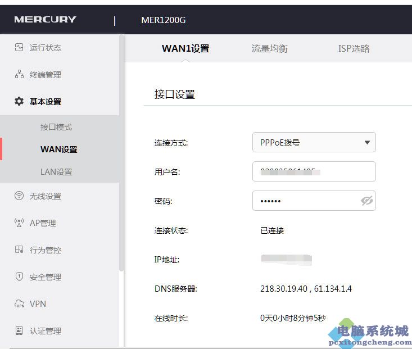Switch to the WAN1设置 tab

pyautogui.click(x=185, y=48)
